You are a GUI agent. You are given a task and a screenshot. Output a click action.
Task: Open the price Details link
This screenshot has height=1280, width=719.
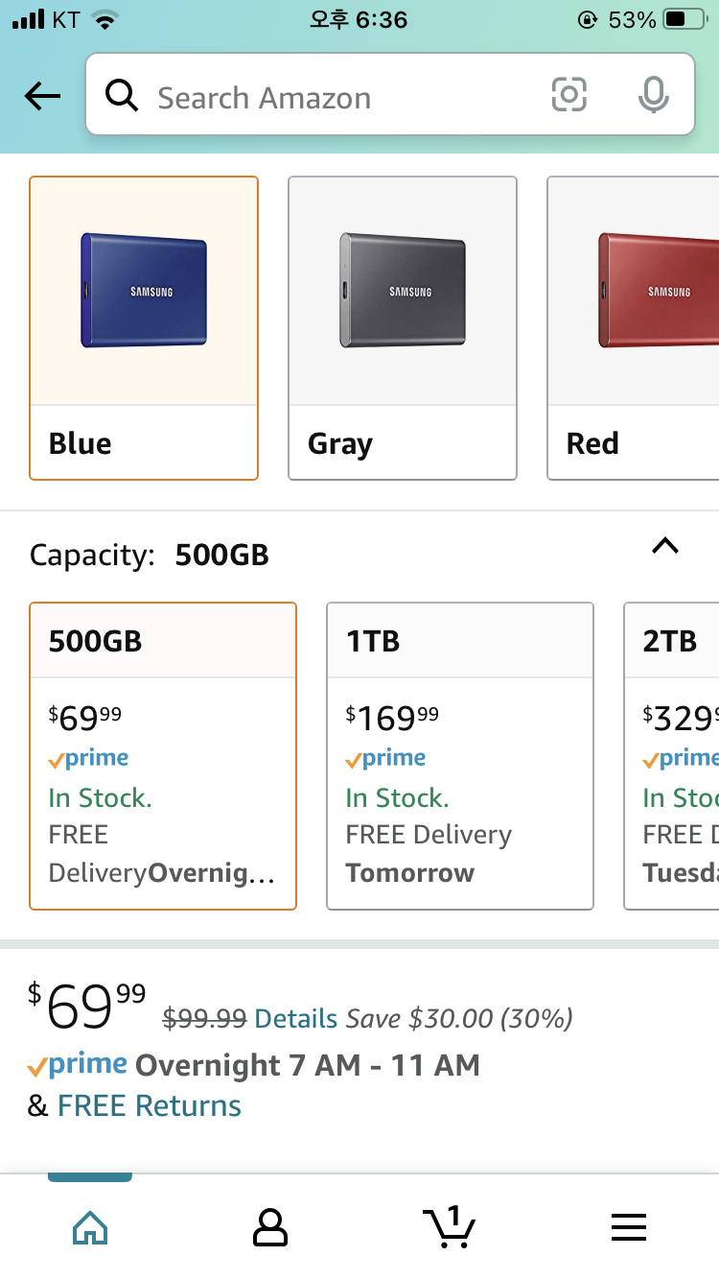click(296, 1018)
